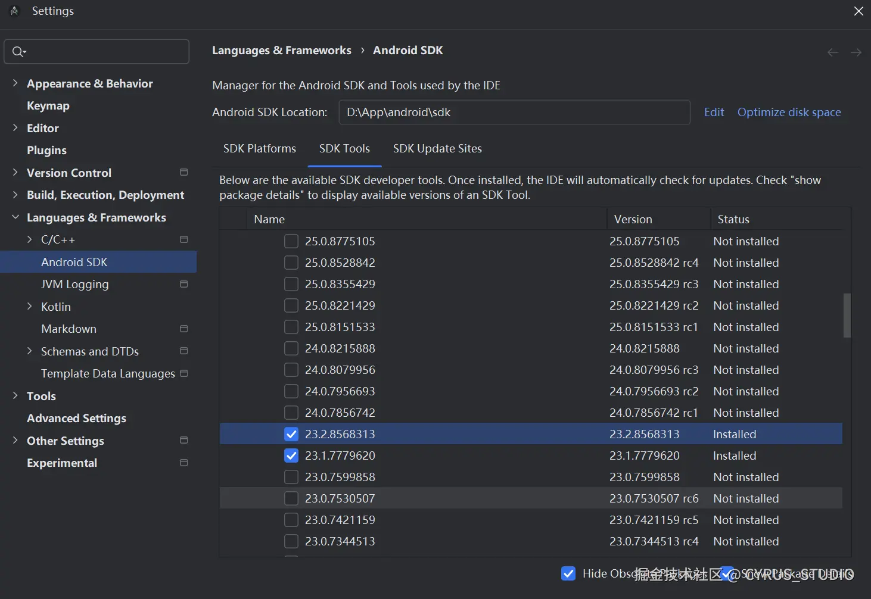Click the project-level icon beside JVM Logging
This screenshot has width=871, height=599.
pyautogui.click(x=184, y=284)
